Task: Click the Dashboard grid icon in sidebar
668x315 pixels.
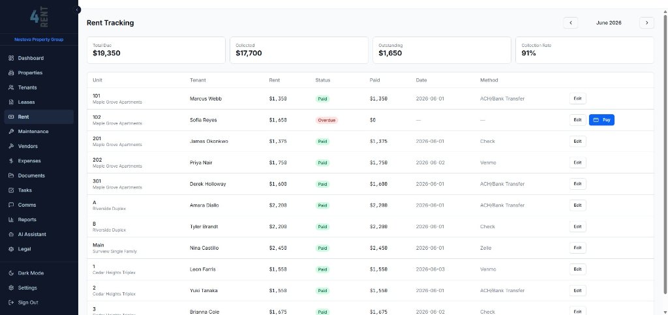Action: (11, 58)
